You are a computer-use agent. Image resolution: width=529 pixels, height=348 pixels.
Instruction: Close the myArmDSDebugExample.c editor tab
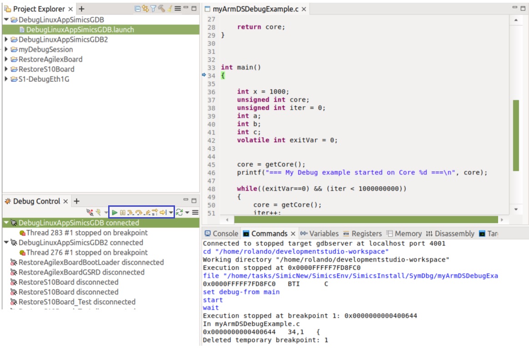tap(304, 9)
